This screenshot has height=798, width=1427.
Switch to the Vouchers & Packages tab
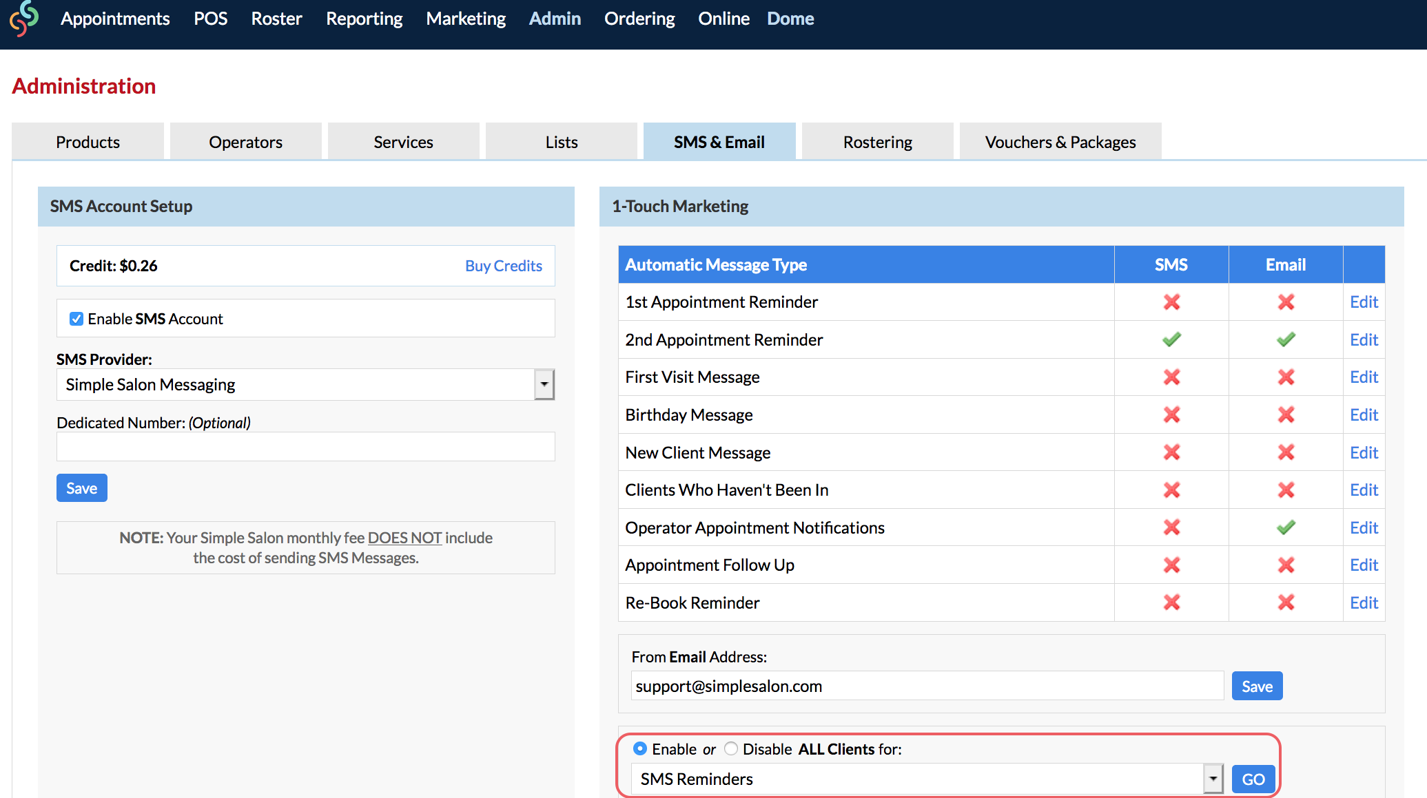(1060, 142)
